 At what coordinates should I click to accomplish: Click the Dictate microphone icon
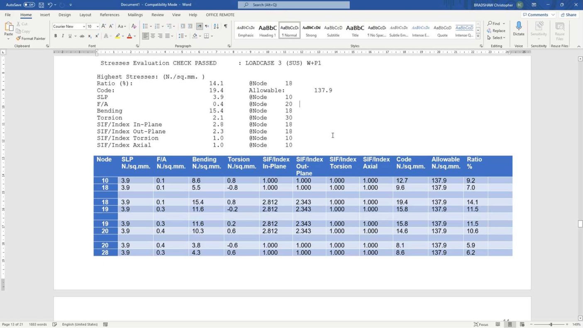coord(518,27)
